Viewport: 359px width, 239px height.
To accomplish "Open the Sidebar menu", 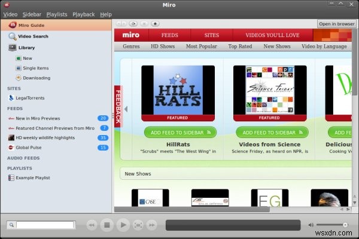I will (32, 14).
